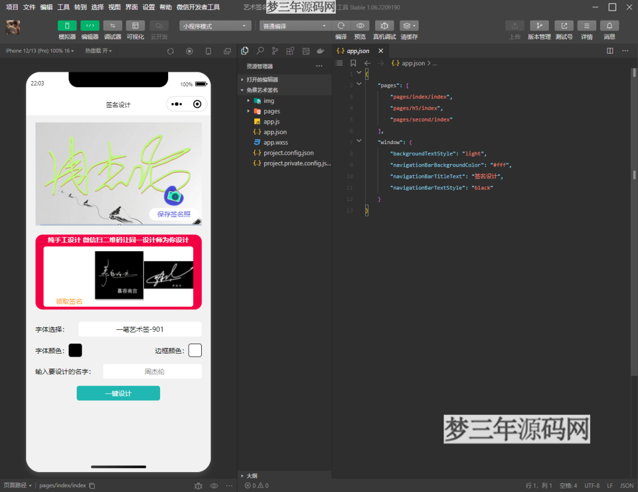
Task: Click the 保存签名照 button
Action: tap(174, 214)
